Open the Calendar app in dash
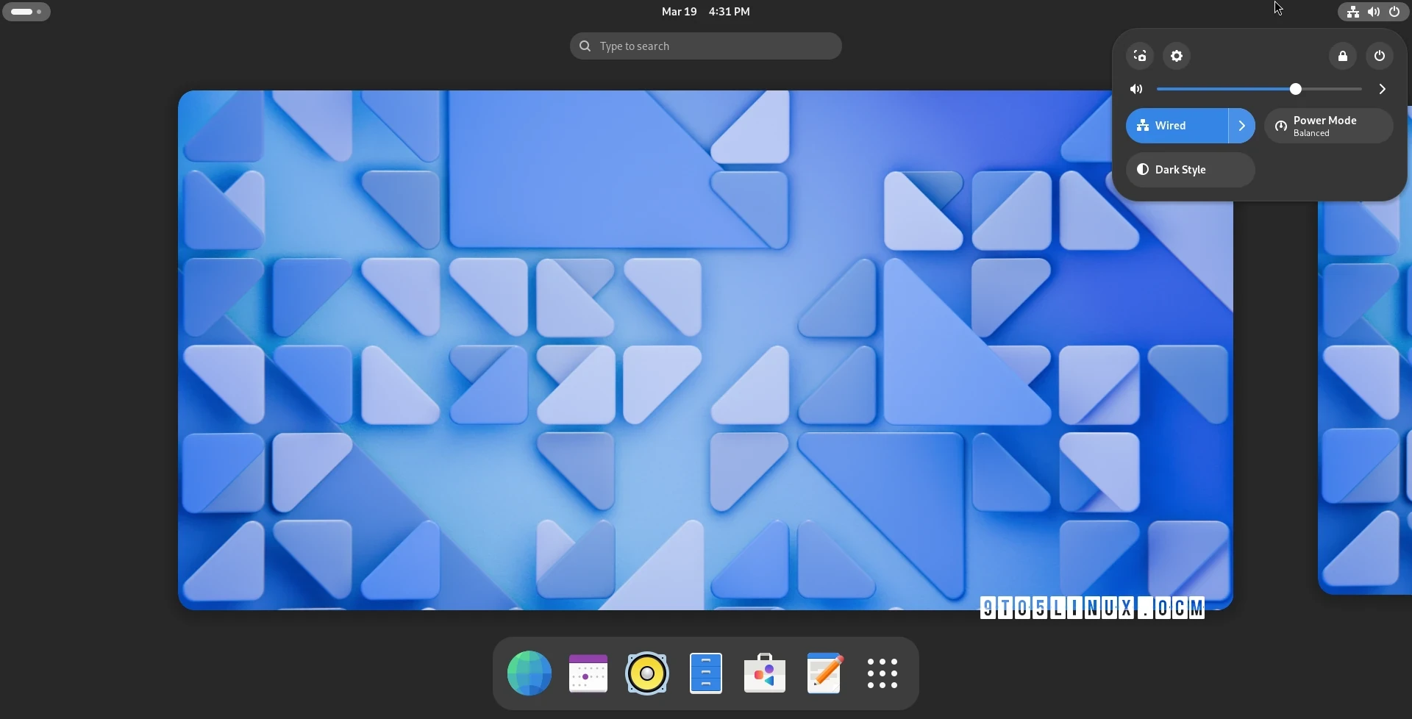The image size is (1412, 719). pyautogui.click(x=588, y=673)
